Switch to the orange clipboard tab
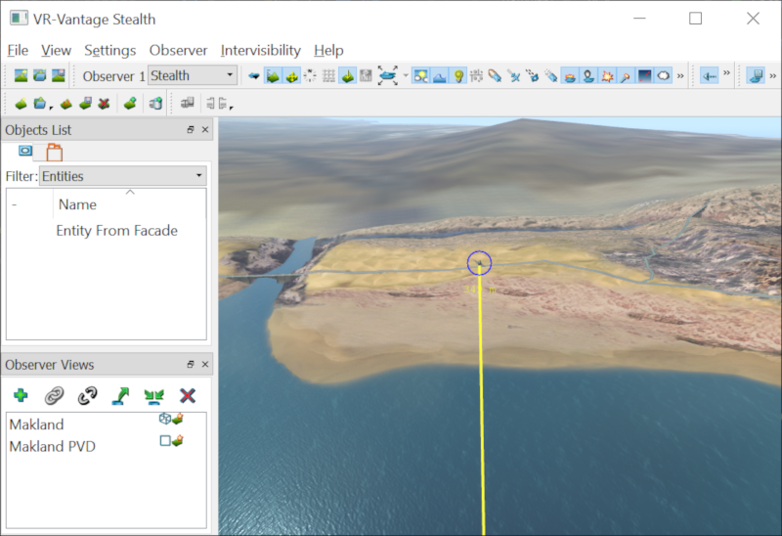 (55, 153)
